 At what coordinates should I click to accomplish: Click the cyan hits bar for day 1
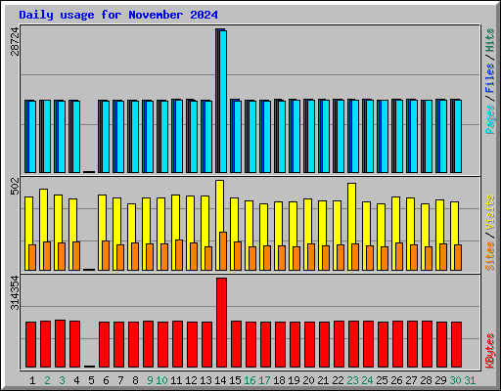click(32, 137)
